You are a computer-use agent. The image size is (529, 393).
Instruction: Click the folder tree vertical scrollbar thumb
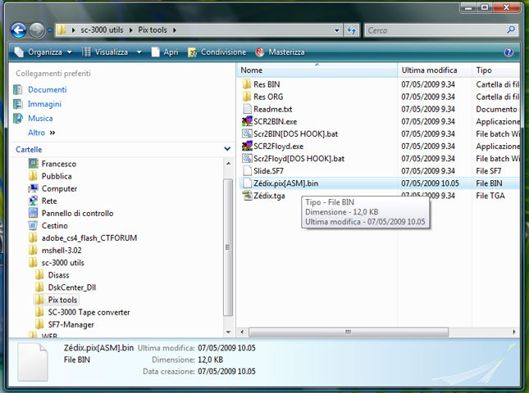tap(228, 247)
